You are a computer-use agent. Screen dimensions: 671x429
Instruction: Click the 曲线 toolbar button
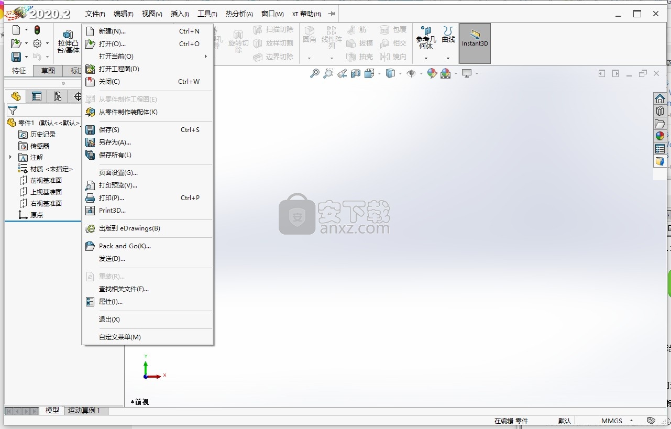448,35
